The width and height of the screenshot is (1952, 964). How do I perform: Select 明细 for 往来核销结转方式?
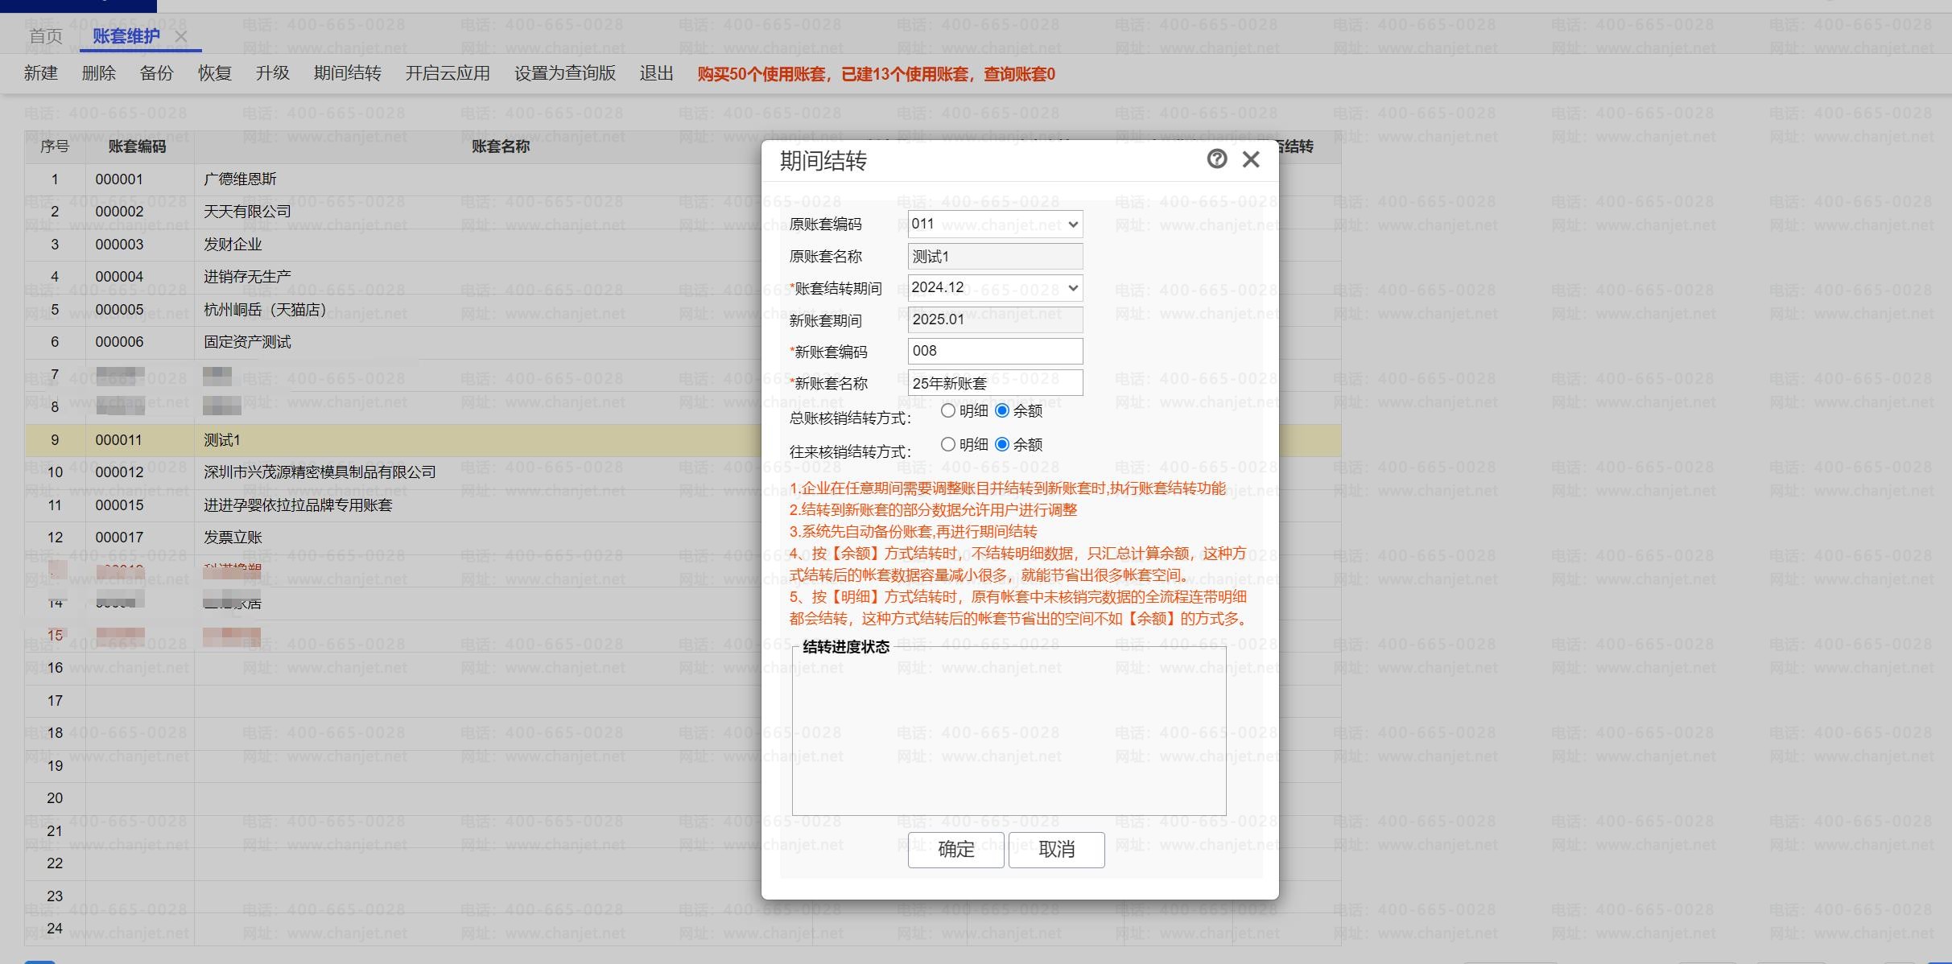pos(948,445)
